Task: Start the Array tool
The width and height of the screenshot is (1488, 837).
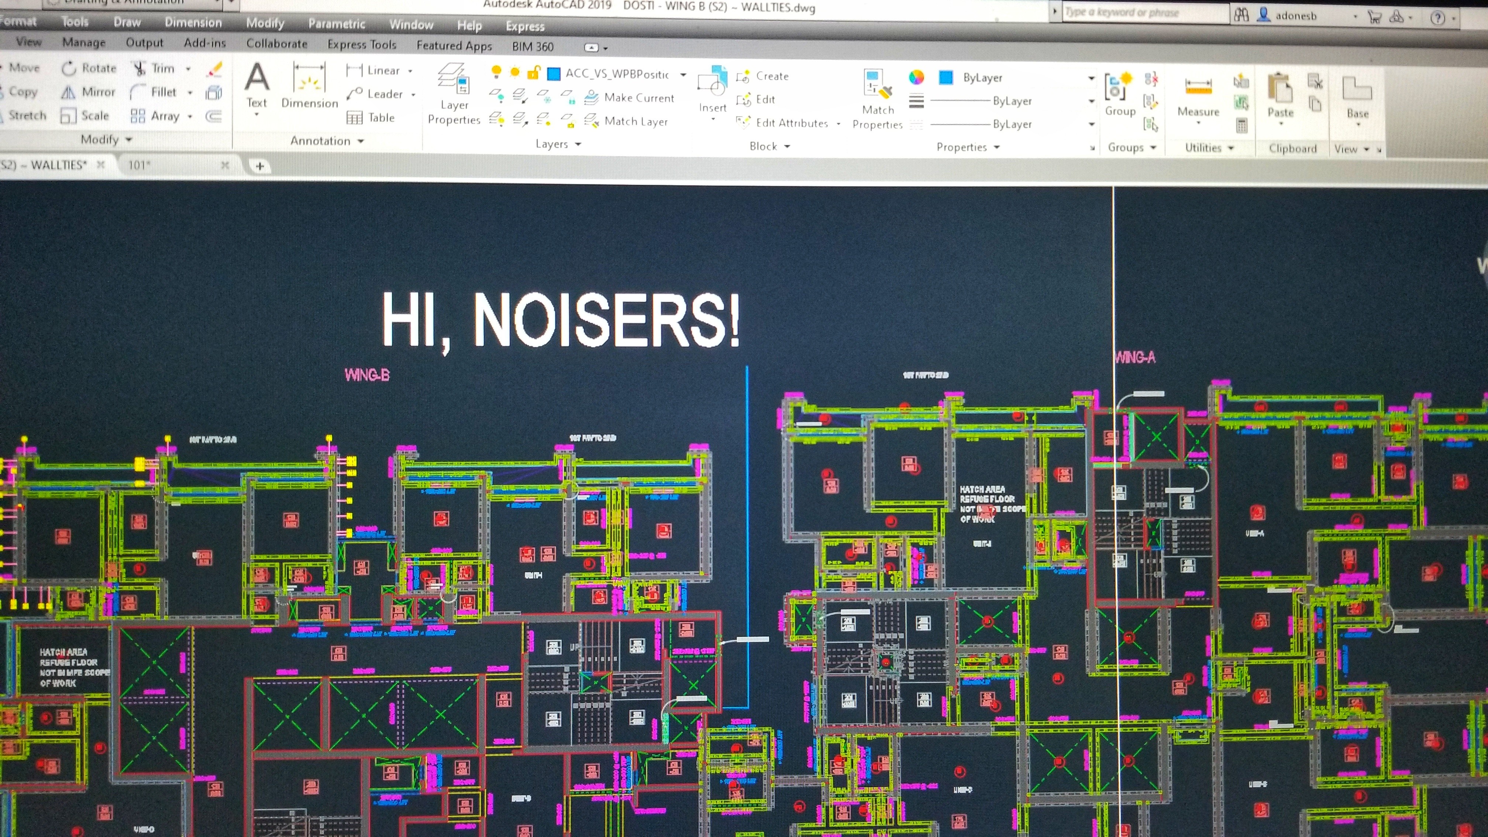Action: (155, 116)
